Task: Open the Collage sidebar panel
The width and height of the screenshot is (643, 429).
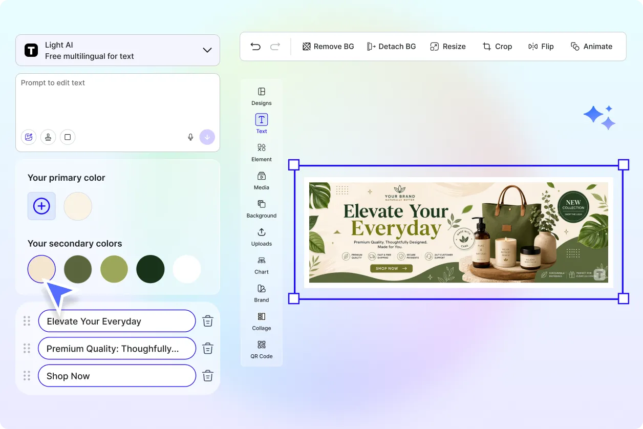Action: [262, 321]
